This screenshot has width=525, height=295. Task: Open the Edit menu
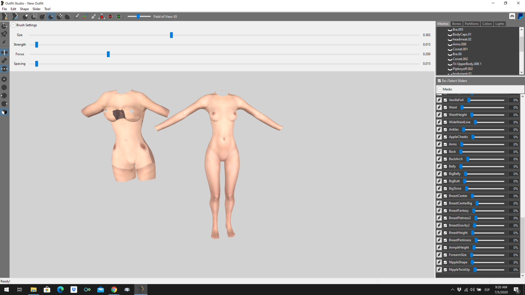coord(13,9)
